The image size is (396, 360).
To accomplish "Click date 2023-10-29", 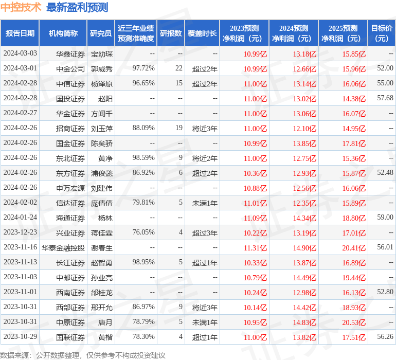I will click(x=20, y=336).
